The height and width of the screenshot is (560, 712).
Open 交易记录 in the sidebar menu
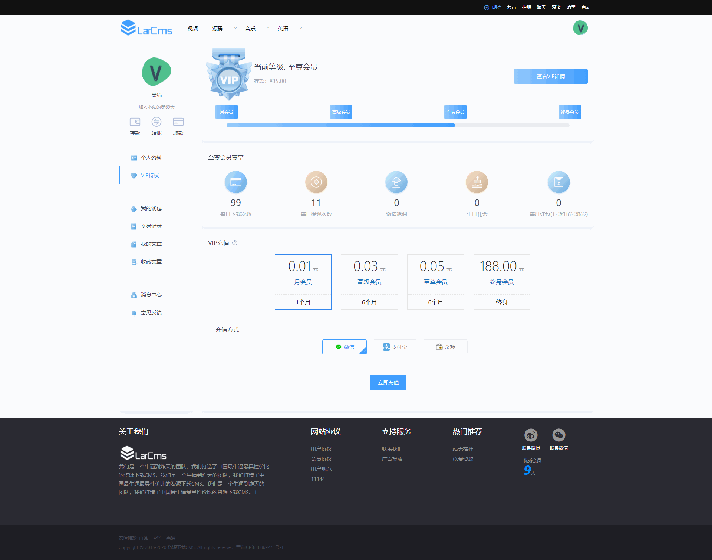tap(151, 226)
